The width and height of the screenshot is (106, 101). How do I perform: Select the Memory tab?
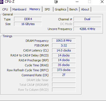tap(35, 9)
